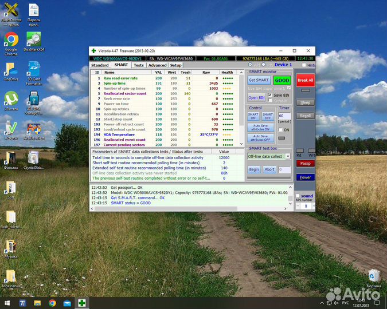Open the OneDrive desktop shortcut
Screen dimensions: 387x309
click(x=11, y=72)
